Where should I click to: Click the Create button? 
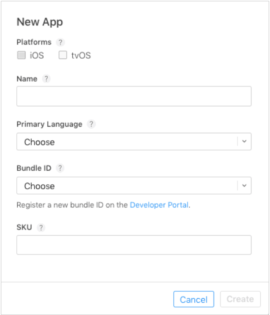[x=240, y=299]
